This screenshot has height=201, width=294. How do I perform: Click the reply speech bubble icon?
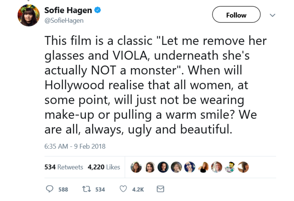click(x=49, y=189)
